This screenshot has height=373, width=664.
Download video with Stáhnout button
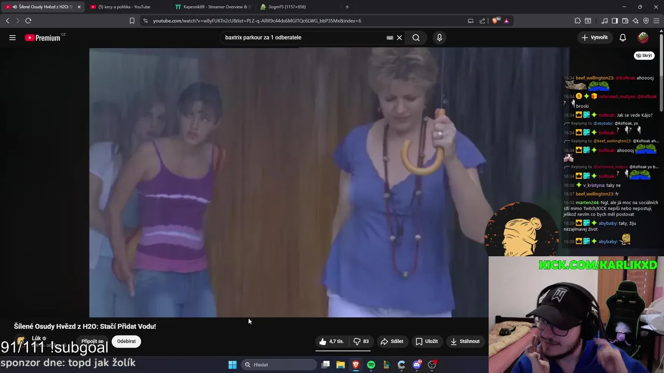coord(465,341)
